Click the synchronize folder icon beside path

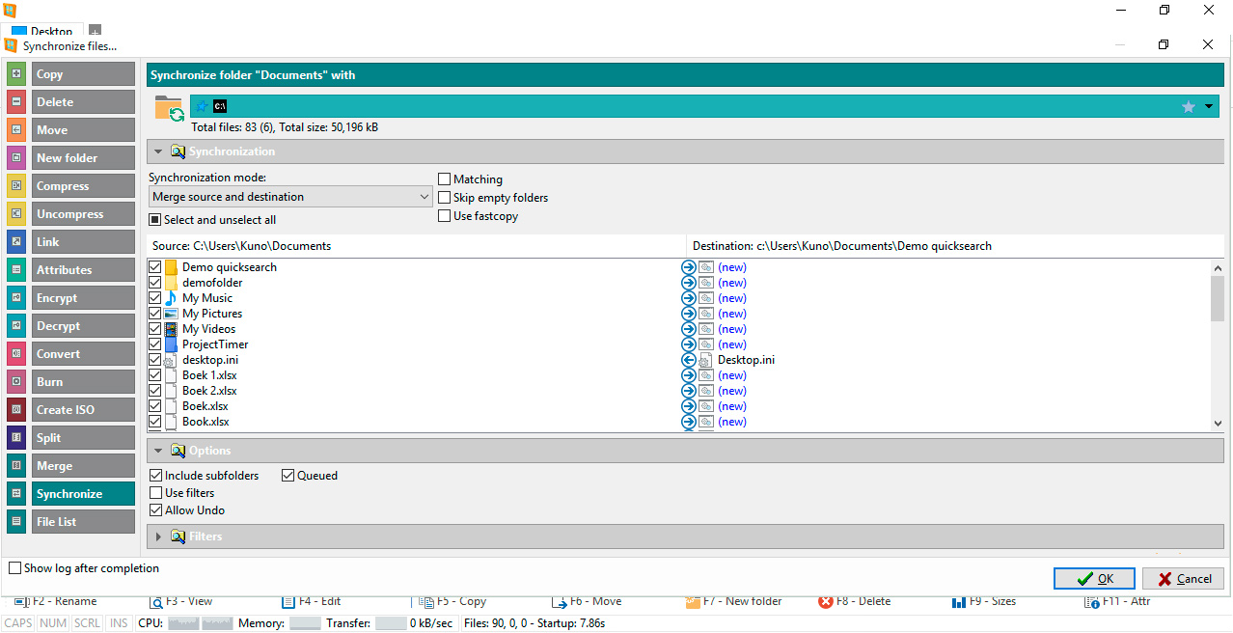(x=169, y=108)
